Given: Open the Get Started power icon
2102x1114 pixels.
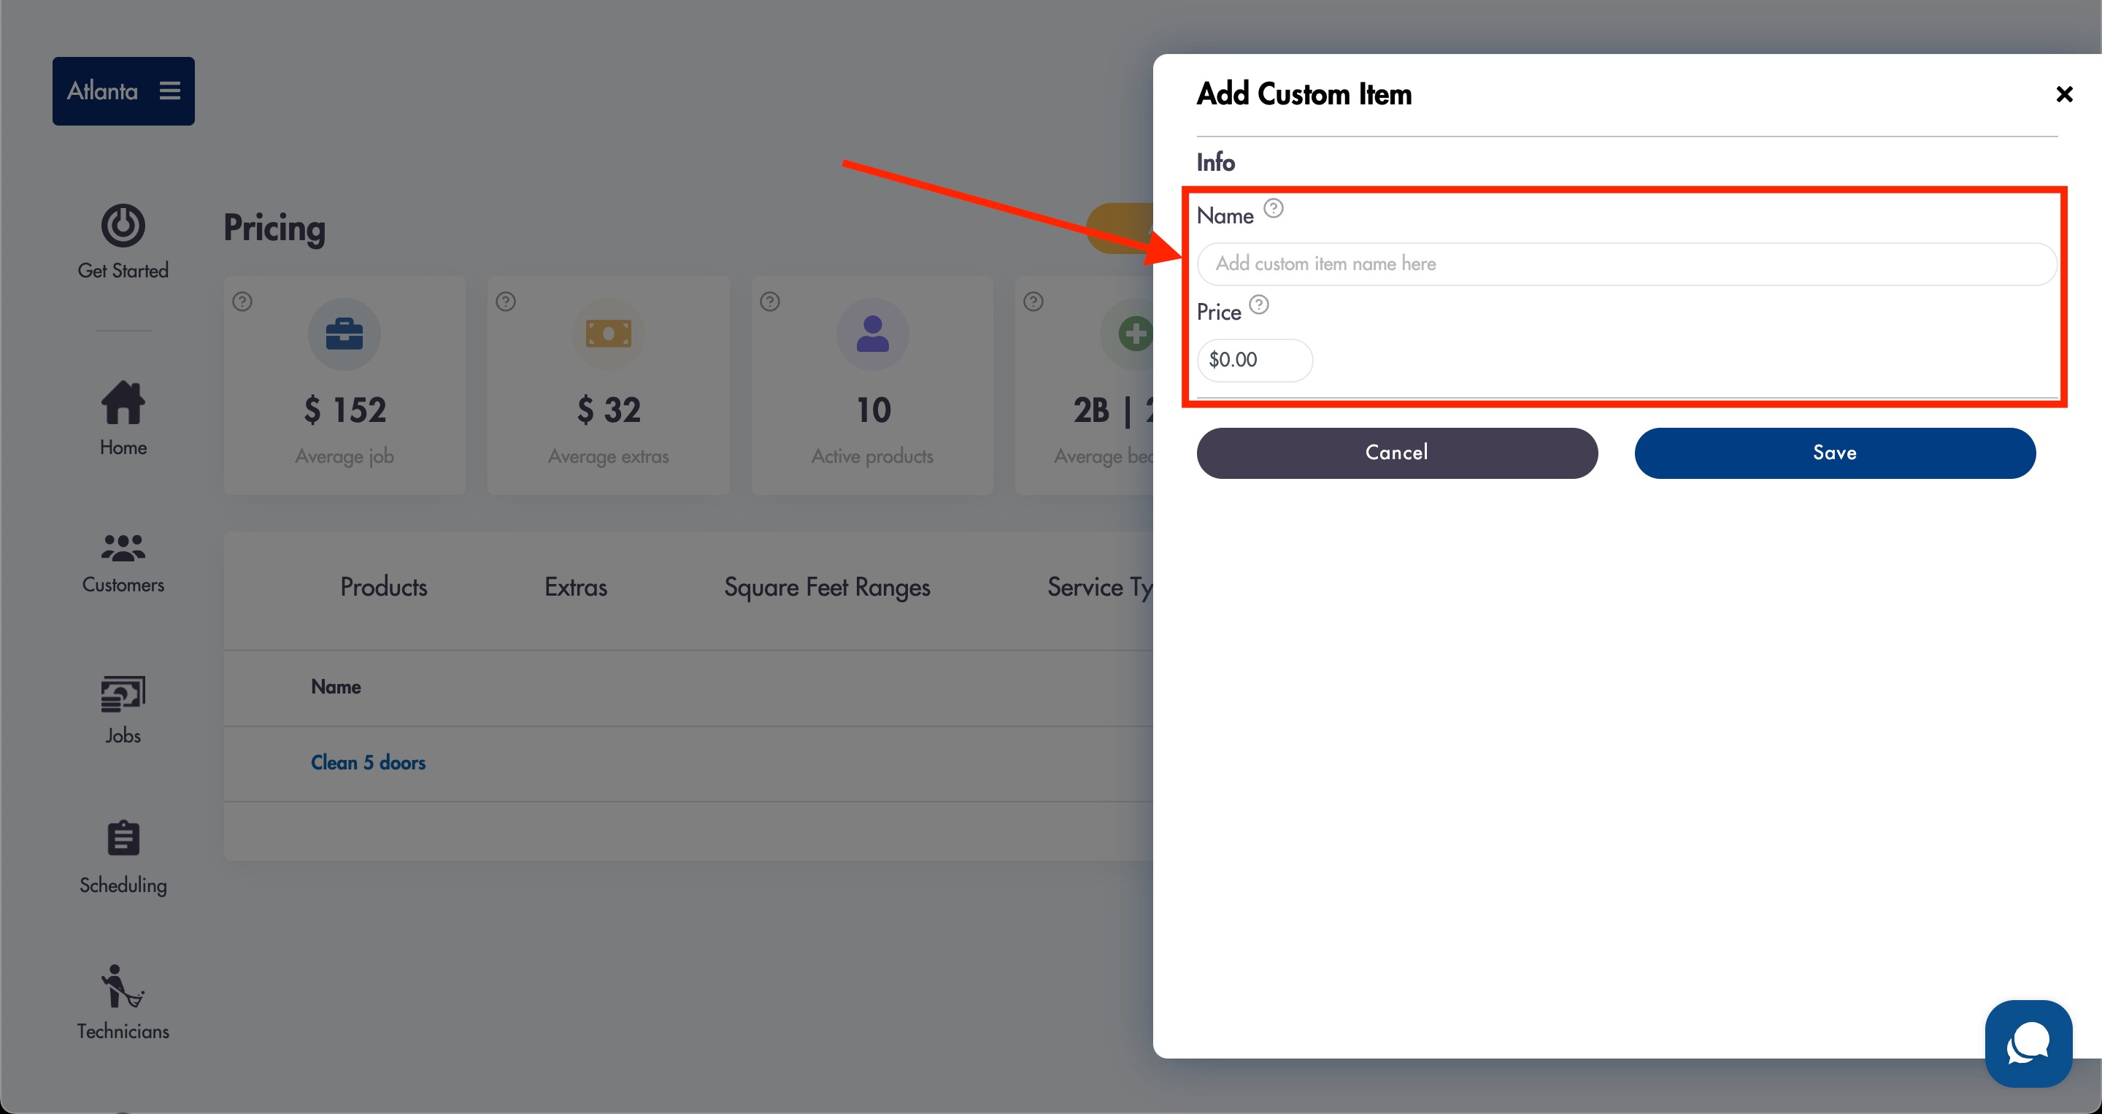Looking at the screenshot, I should (x=123, y=226).
